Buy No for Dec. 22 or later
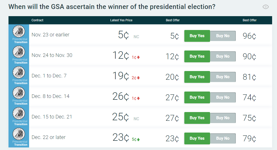This screenshot has width=277, height=150. [x=223, y=138]
